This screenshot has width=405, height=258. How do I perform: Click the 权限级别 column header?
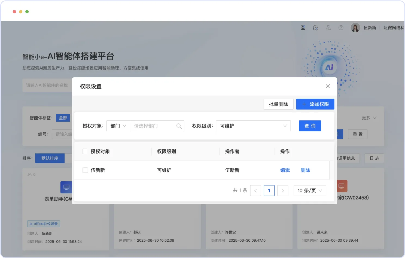[x=167, y=151]
